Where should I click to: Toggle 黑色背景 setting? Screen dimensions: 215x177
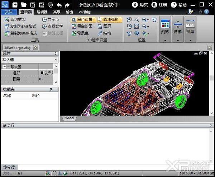83,20
